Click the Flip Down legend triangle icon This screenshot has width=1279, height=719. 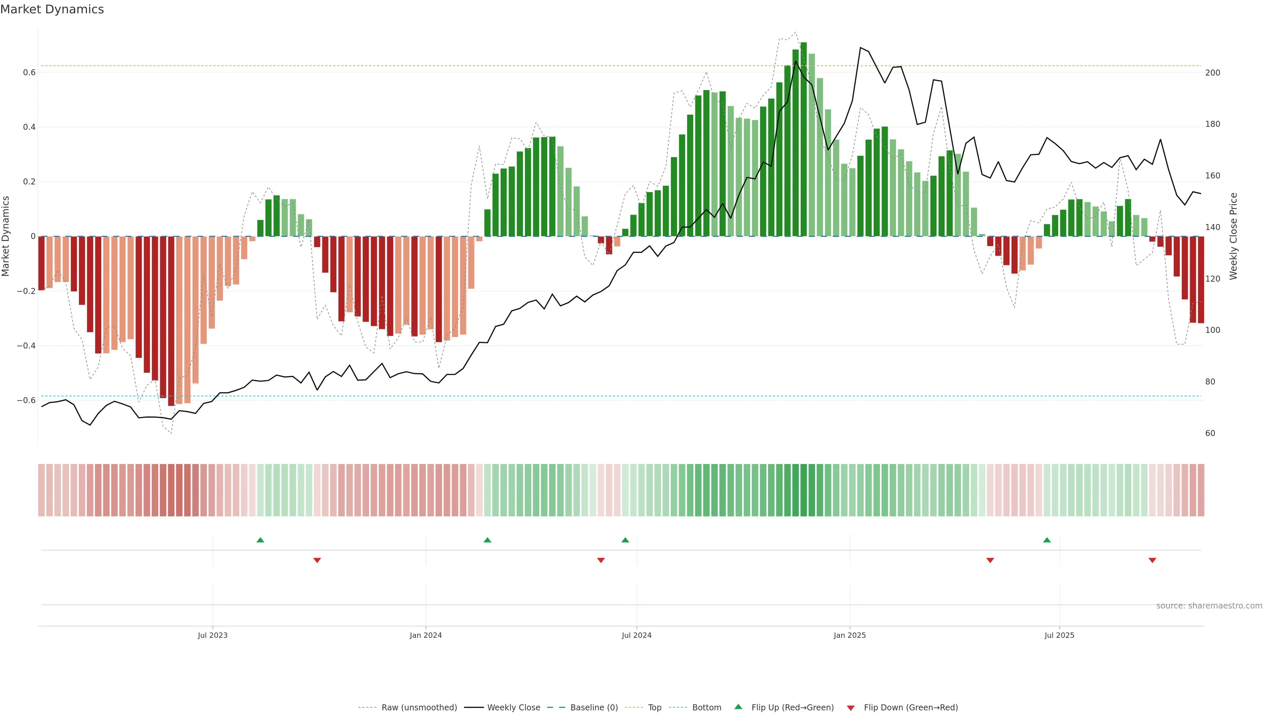[851, 708]
